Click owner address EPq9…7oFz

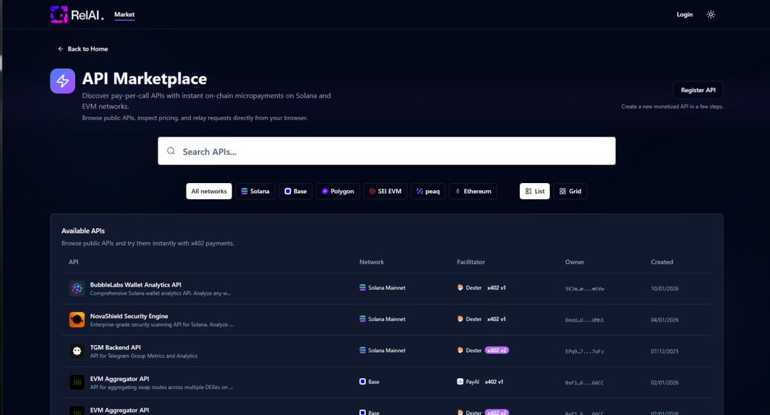585,351
